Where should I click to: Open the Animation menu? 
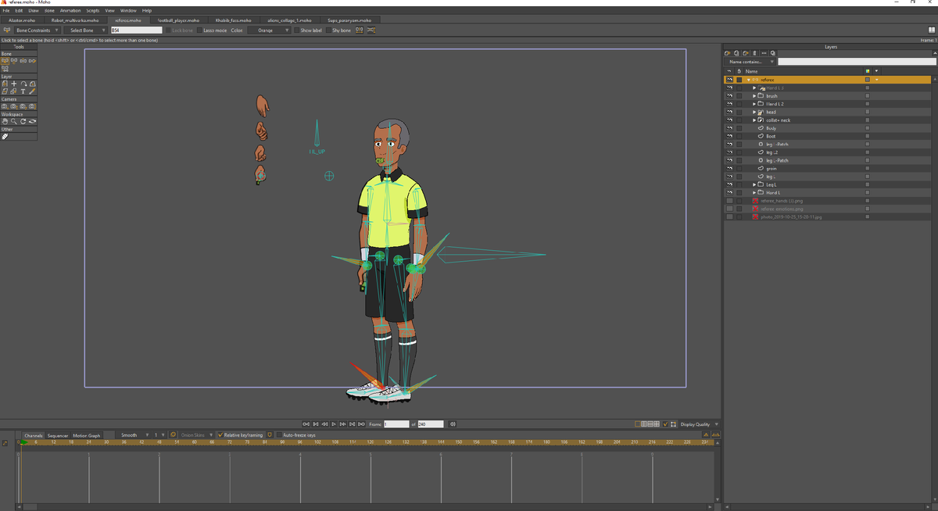[x=70, y=11]
